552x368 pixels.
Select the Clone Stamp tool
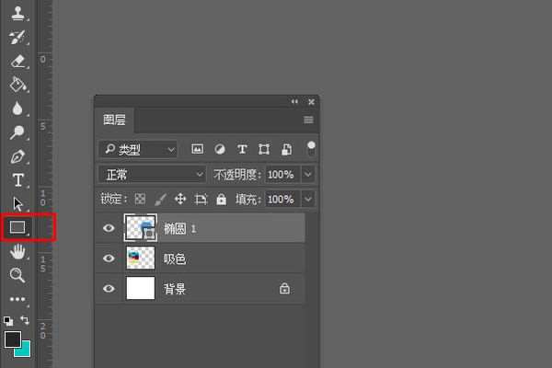(x=17, y=14)
